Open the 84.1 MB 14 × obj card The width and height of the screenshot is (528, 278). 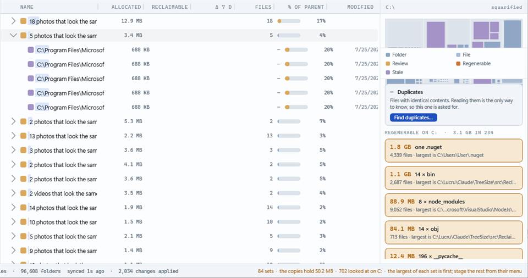(454, 232)
